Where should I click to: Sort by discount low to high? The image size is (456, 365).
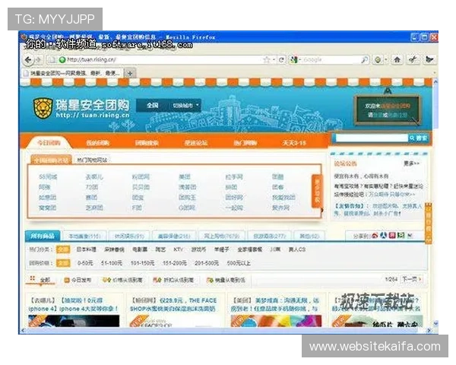pyautogui.click(x=173, y=280)
